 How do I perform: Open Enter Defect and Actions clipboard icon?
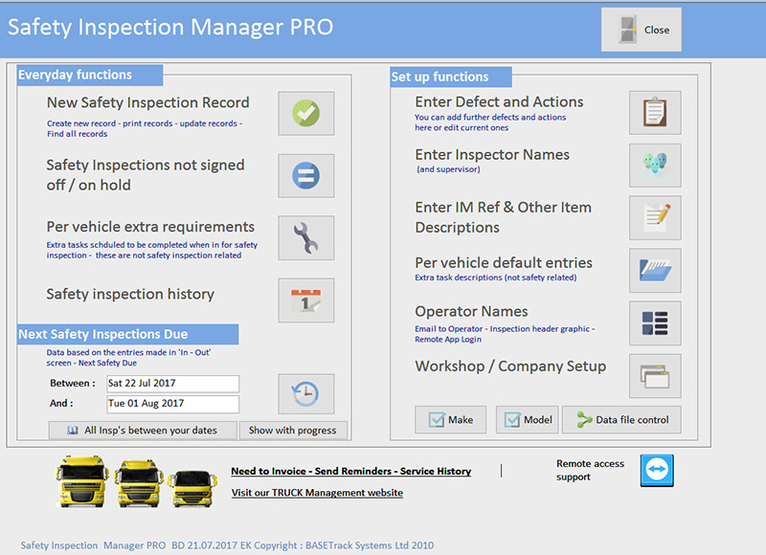655,113
